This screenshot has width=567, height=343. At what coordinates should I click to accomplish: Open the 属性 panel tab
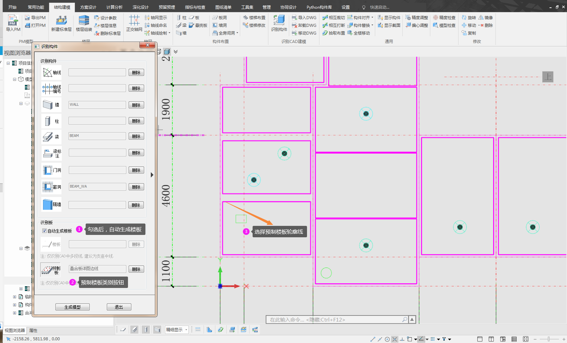click(x=33, y=331)
